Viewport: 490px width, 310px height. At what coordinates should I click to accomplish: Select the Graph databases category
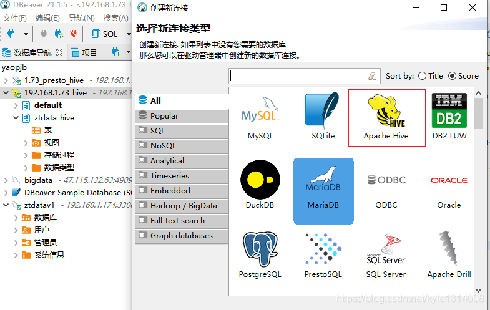pos(182,236)
